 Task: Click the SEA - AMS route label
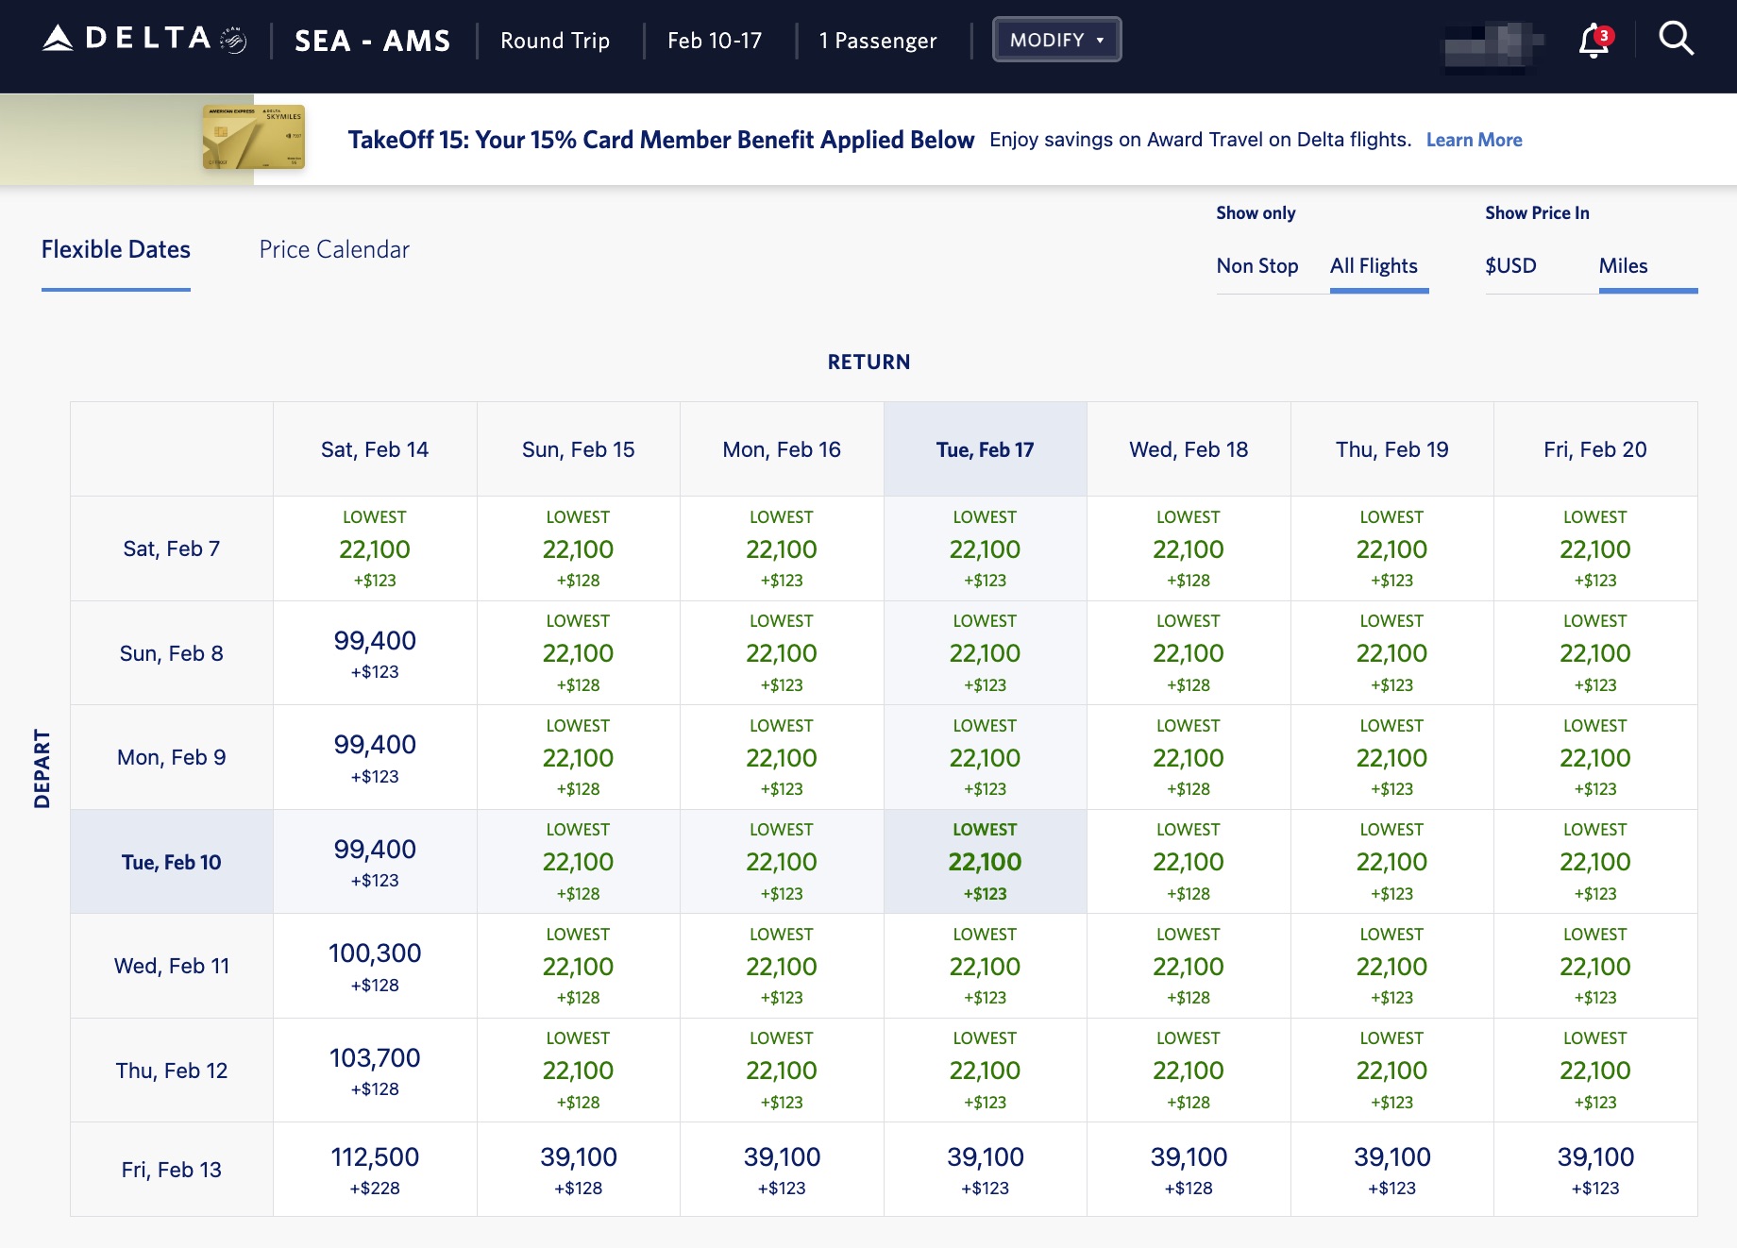click(372, 41)
